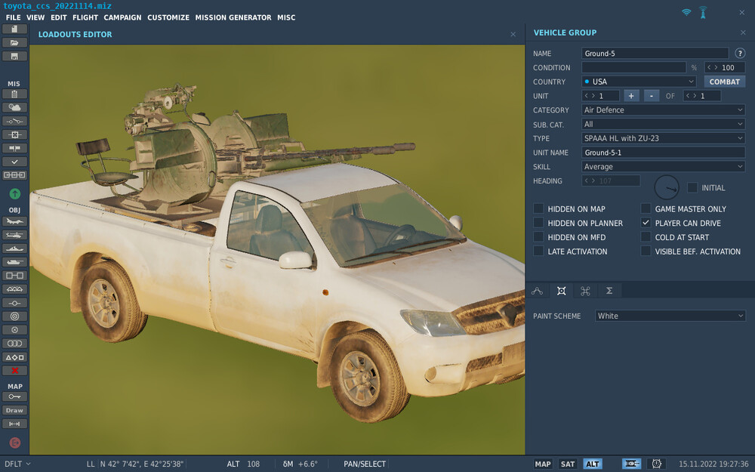Switch map view to SAT mode

pos(568,464)
